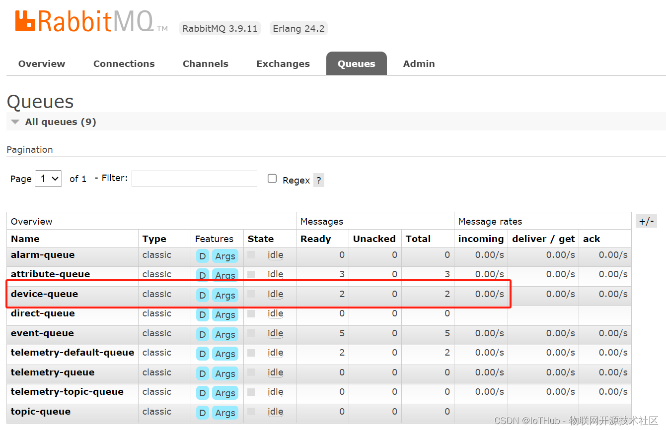The width and height of the screenshot is (666, 430).
Task: Click the Args badge for telemetry-queue
Action: click(x=225, y=373)
